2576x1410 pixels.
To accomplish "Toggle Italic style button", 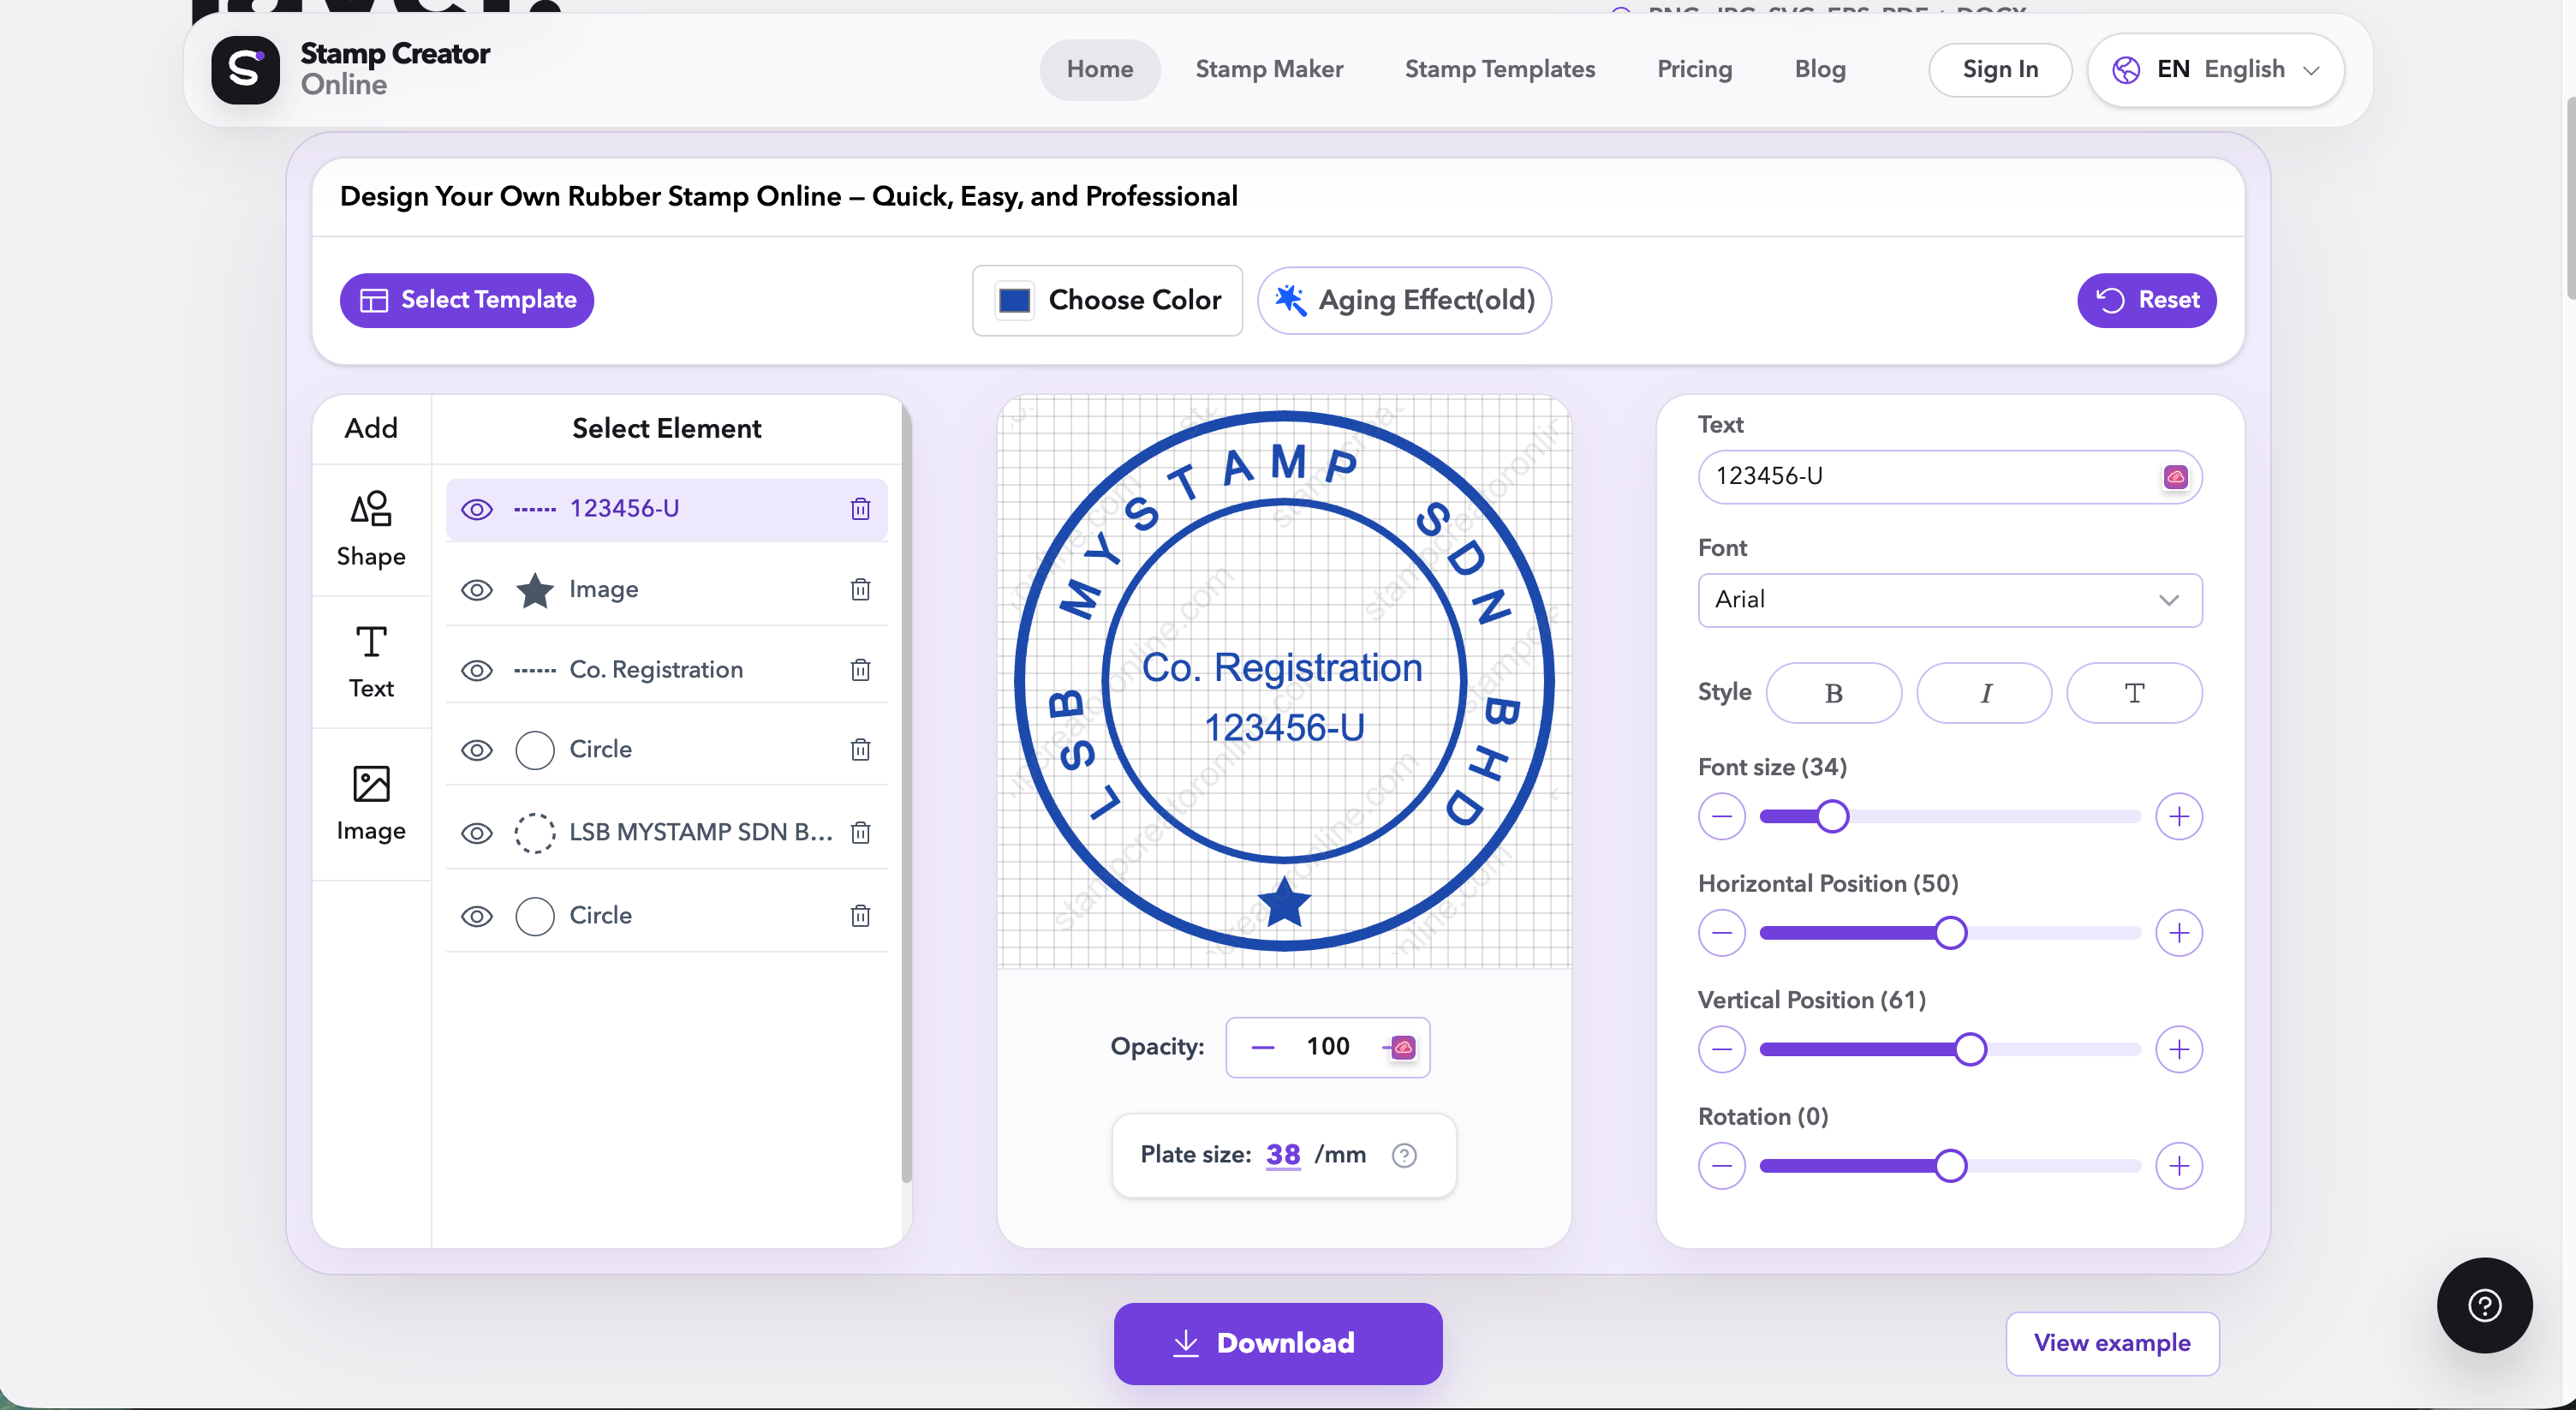I will tap(1984, 693).
